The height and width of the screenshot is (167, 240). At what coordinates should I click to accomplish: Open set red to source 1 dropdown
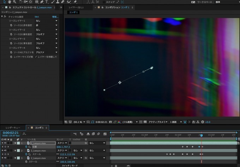point(47,25)
